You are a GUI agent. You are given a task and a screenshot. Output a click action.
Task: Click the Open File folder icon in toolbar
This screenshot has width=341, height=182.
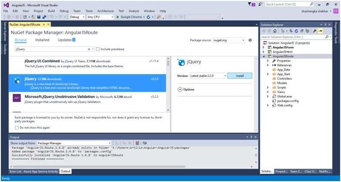tap(33, 17)
